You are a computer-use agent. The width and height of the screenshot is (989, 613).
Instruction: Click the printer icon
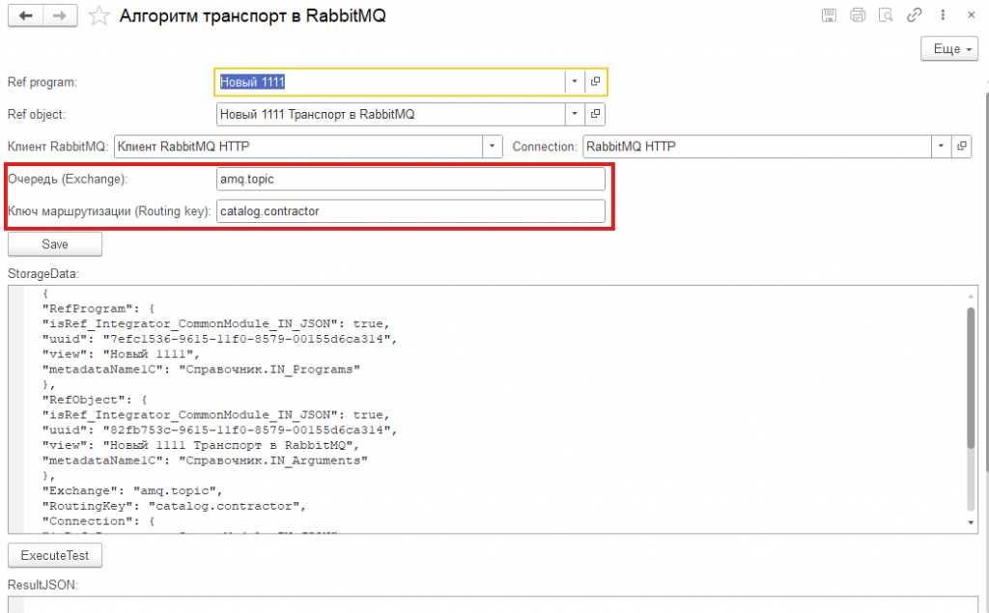pos(857,15)
